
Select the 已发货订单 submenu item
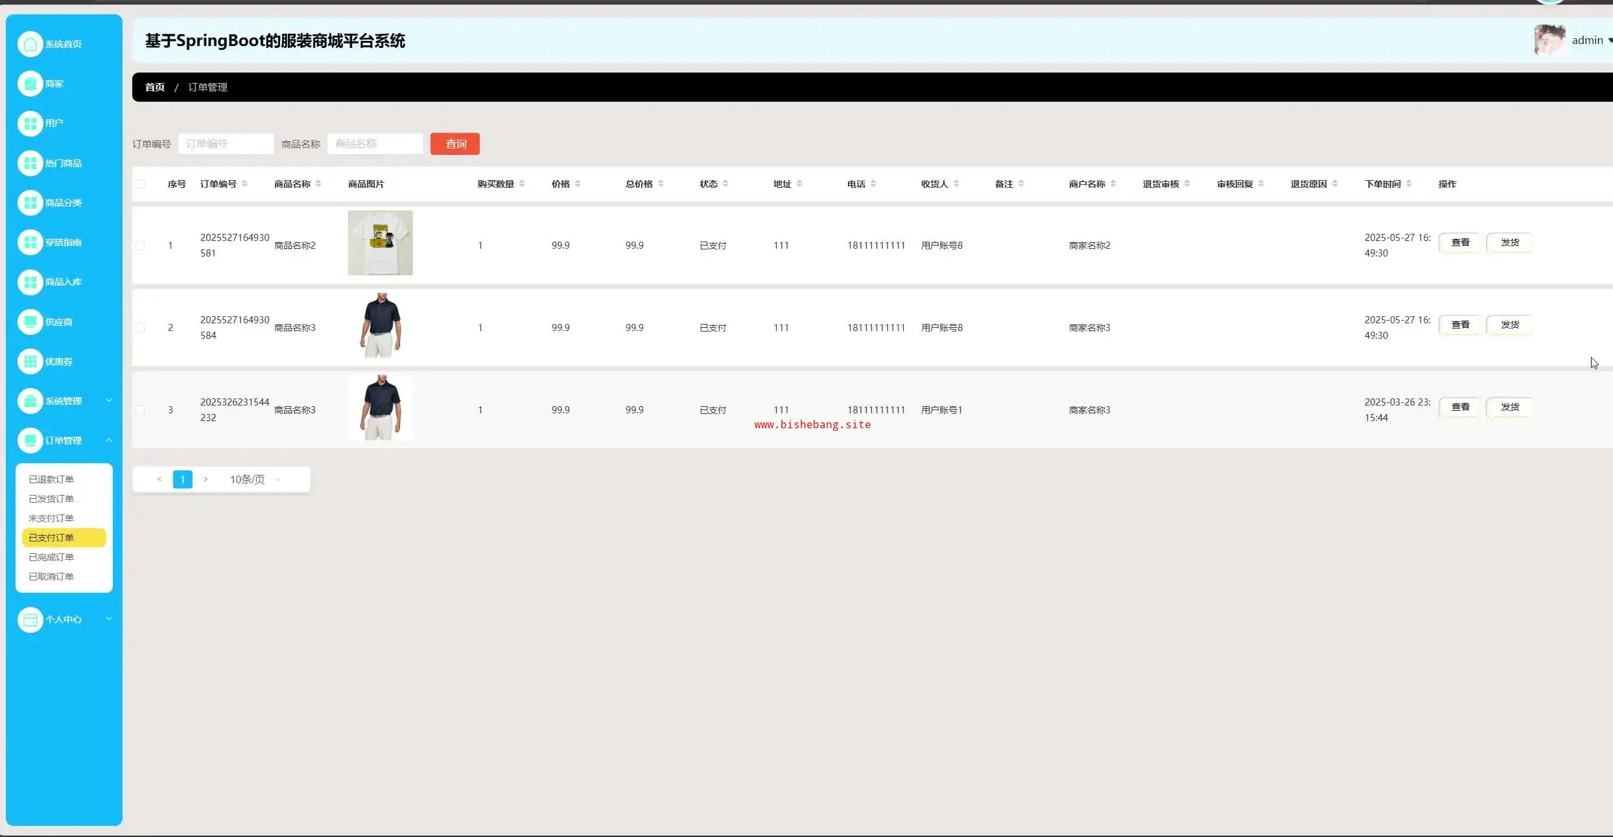(x=51, y=499)
